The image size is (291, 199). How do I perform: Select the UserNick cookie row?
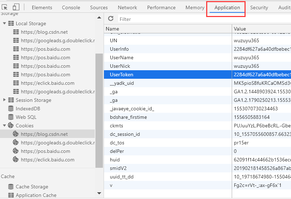pos(197,66)
